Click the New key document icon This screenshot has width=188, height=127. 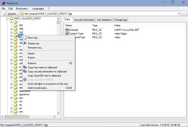pos(25,38)
